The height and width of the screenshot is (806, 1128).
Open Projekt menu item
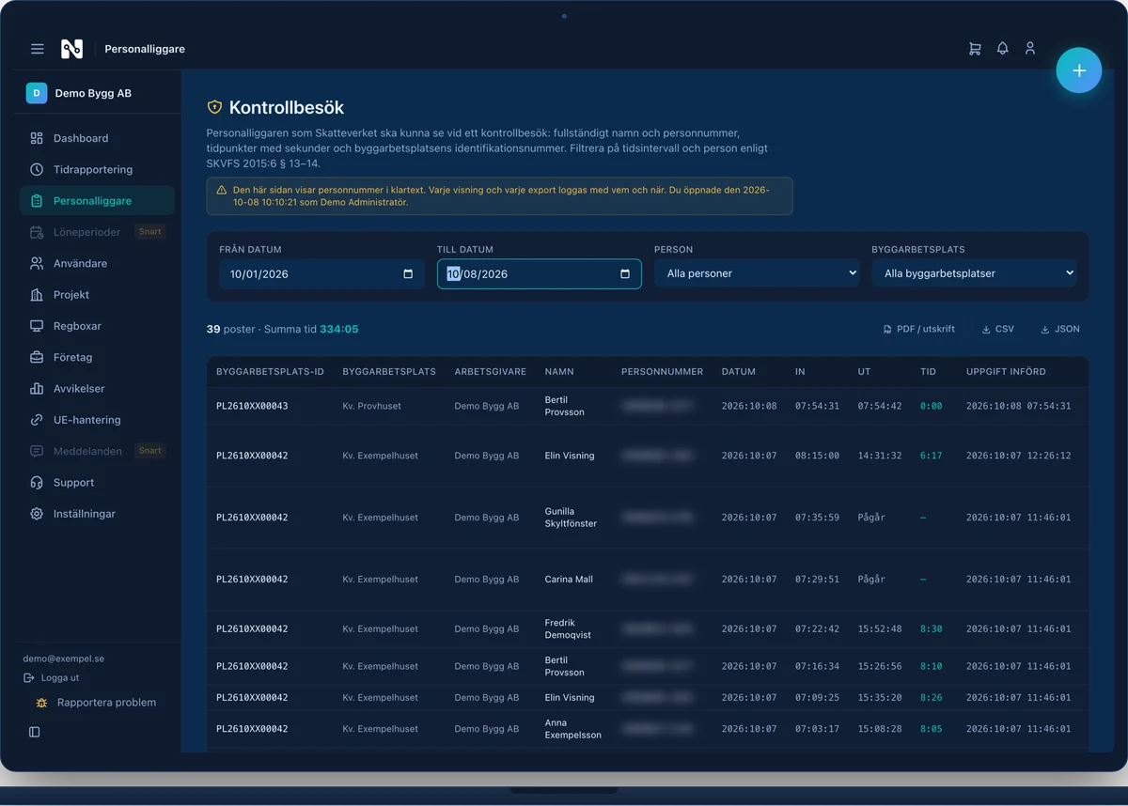tap(97, 295)
